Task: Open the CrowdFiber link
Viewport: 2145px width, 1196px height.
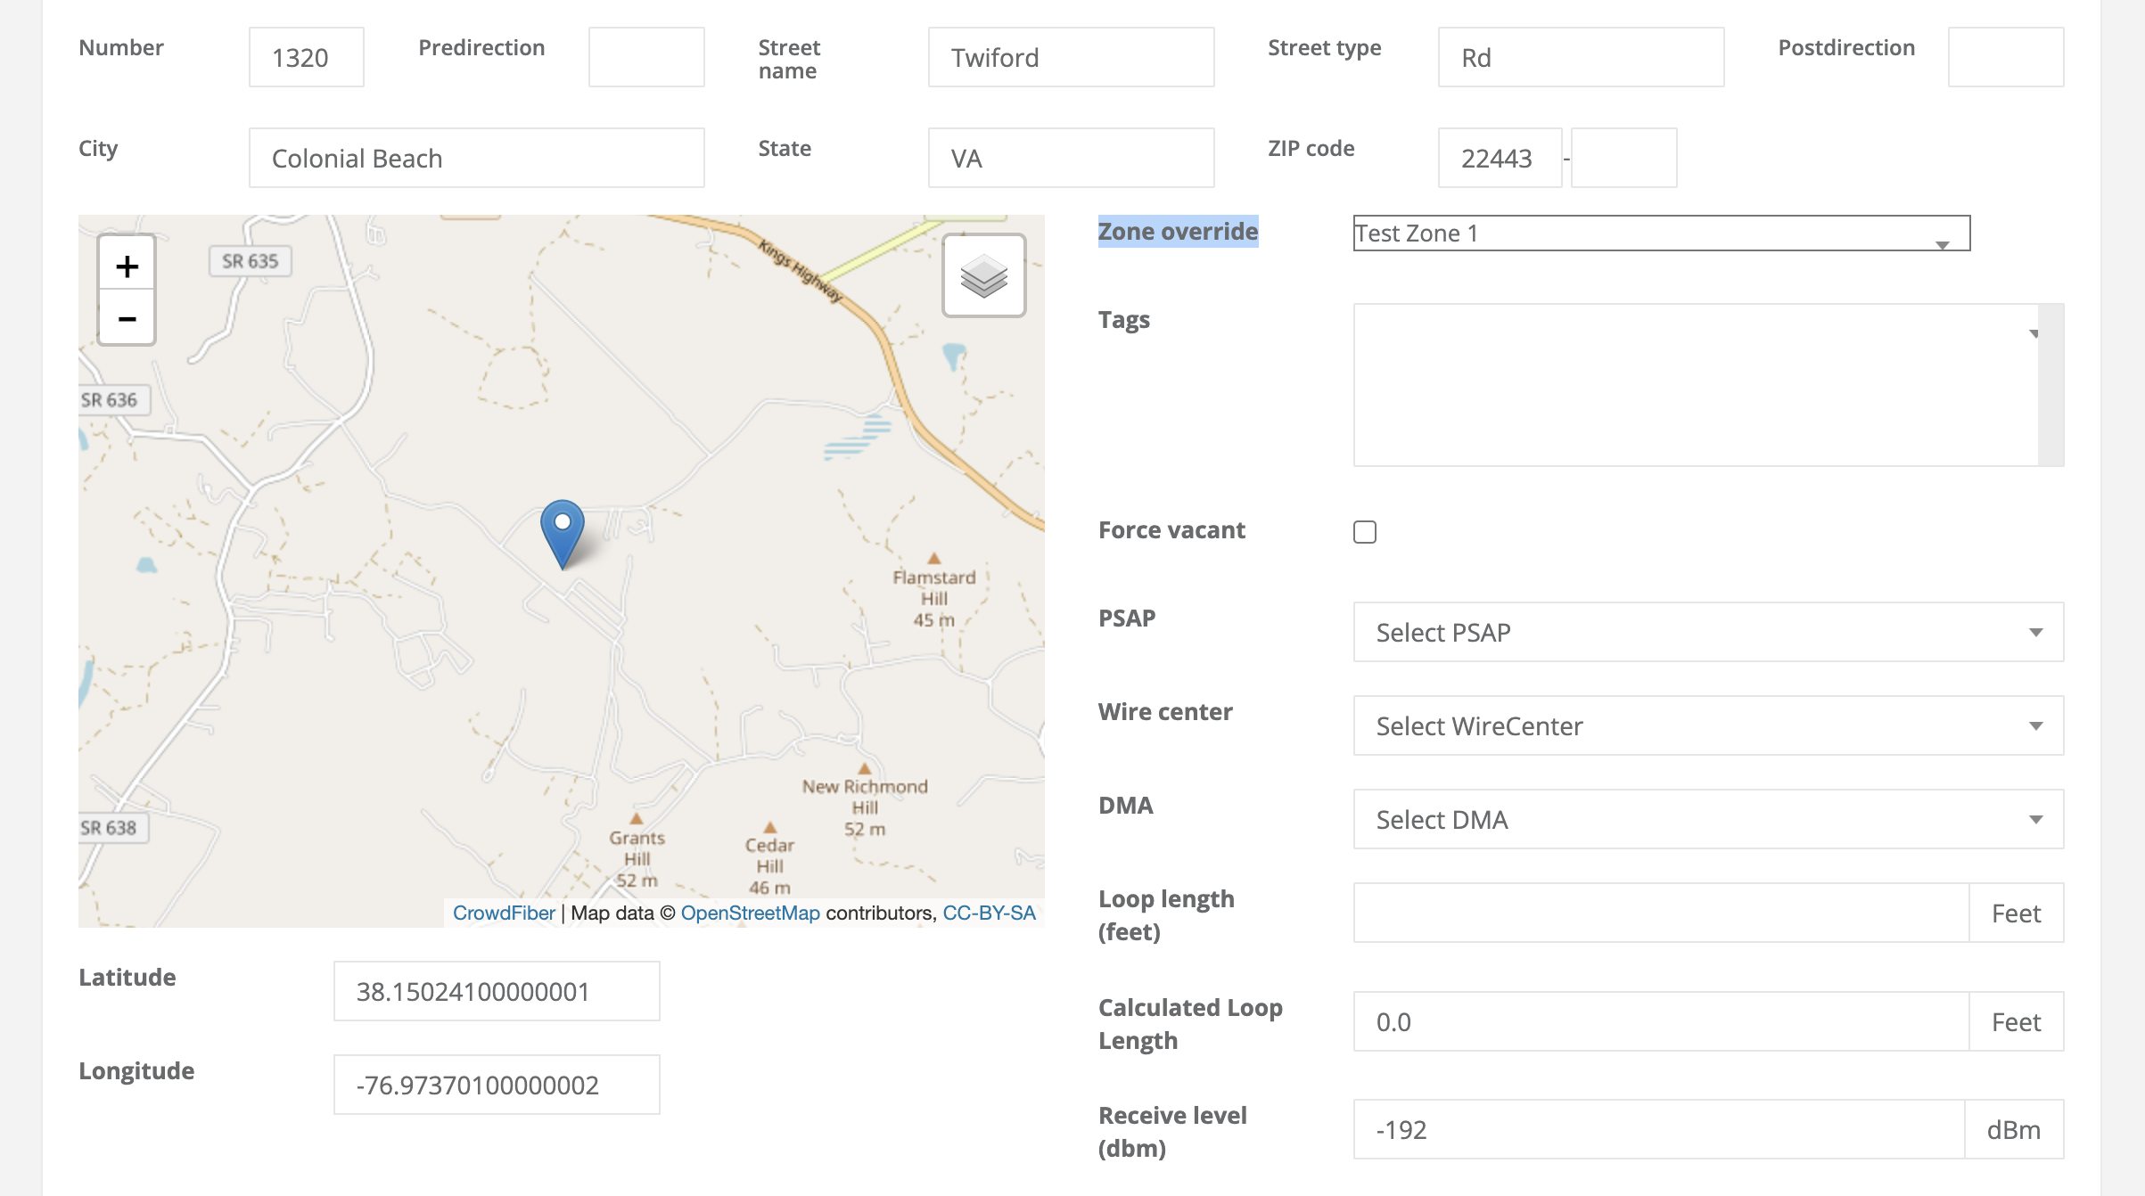Action: click(x=504, y=913)
